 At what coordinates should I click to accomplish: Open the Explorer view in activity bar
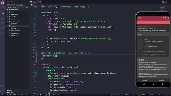tap(3, 3)
